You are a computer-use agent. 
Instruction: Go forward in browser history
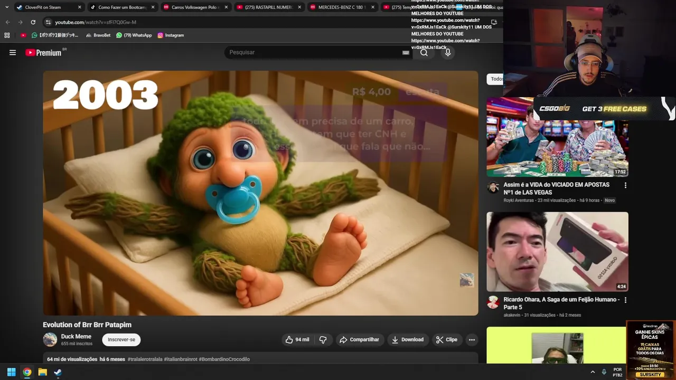pos(20,22)
